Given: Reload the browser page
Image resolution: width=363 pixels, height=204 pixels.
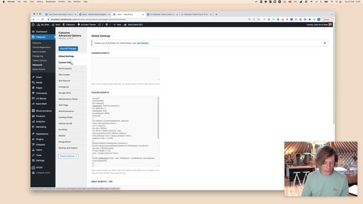Looking at the screenshot, I should pos(43,19).
